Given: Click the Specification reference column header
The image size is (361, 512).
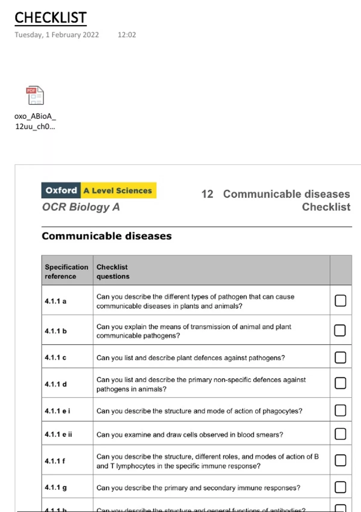Looking at the screenshot, I should [66, 271].
